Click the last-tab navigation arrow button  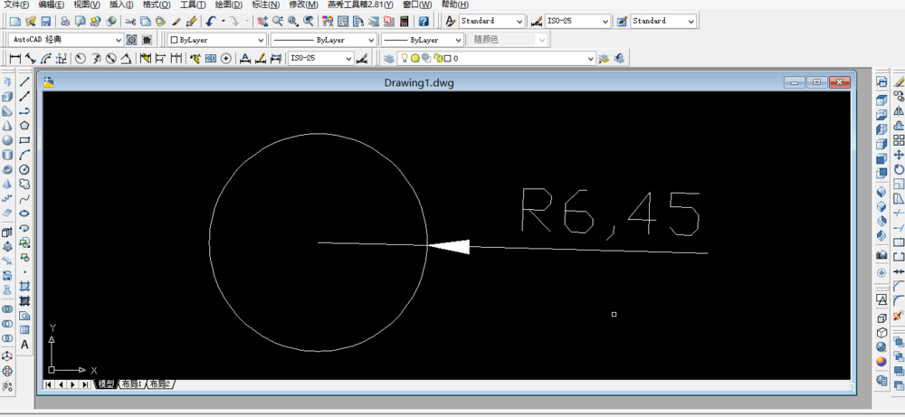[85, 384]
